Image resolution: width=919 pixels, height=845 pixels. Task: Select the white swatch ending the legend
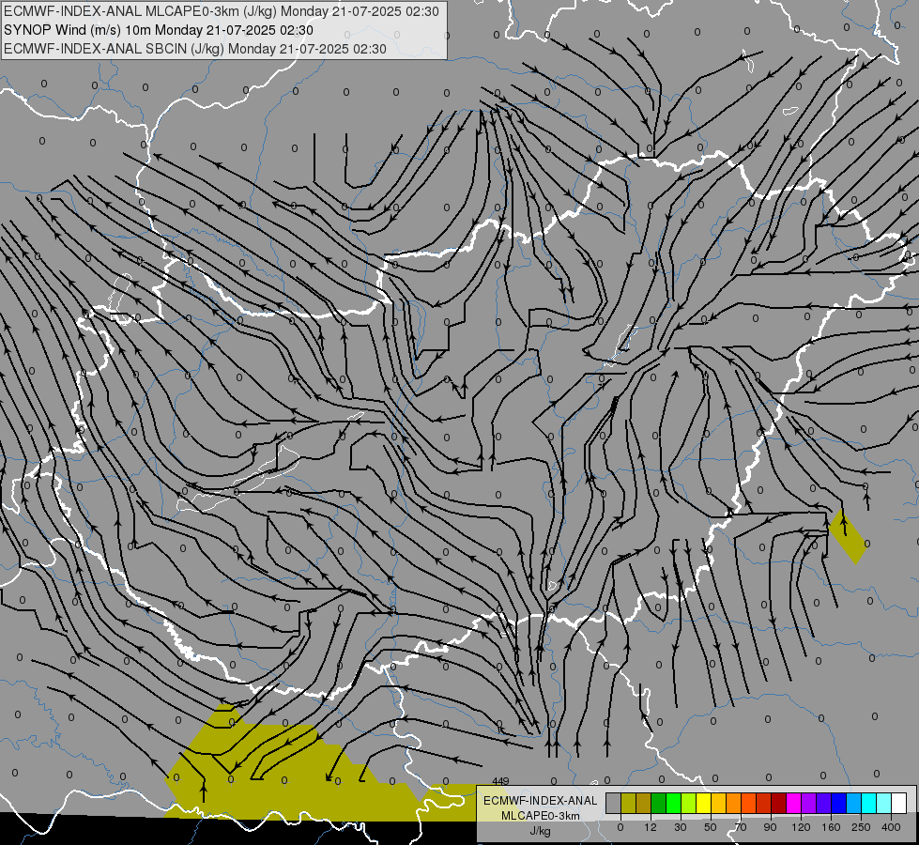click(899, 803)
